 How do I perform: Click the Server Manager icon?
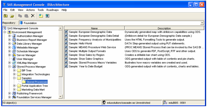(14, 55)
